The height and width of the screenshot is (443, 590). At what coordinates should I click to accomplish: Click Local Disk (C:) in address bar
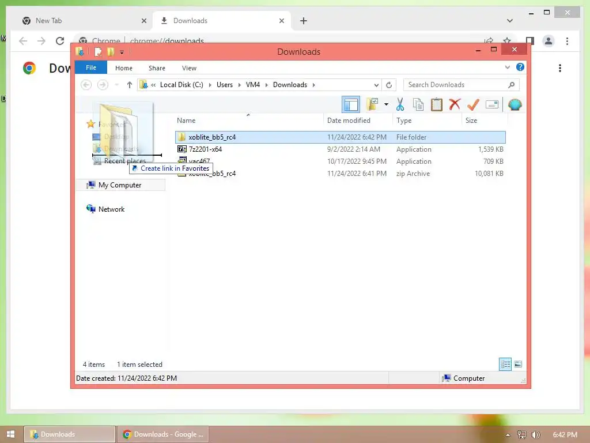click(181, 85)
